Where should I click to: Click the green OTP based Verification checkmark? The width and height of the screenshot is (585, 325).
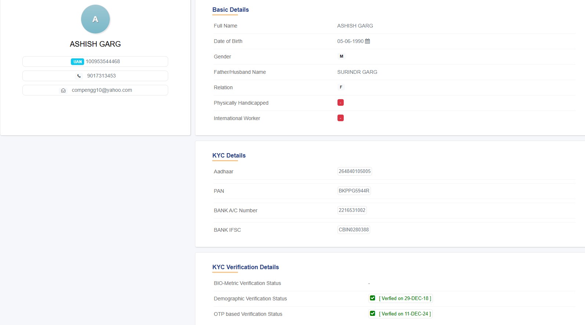372,314
